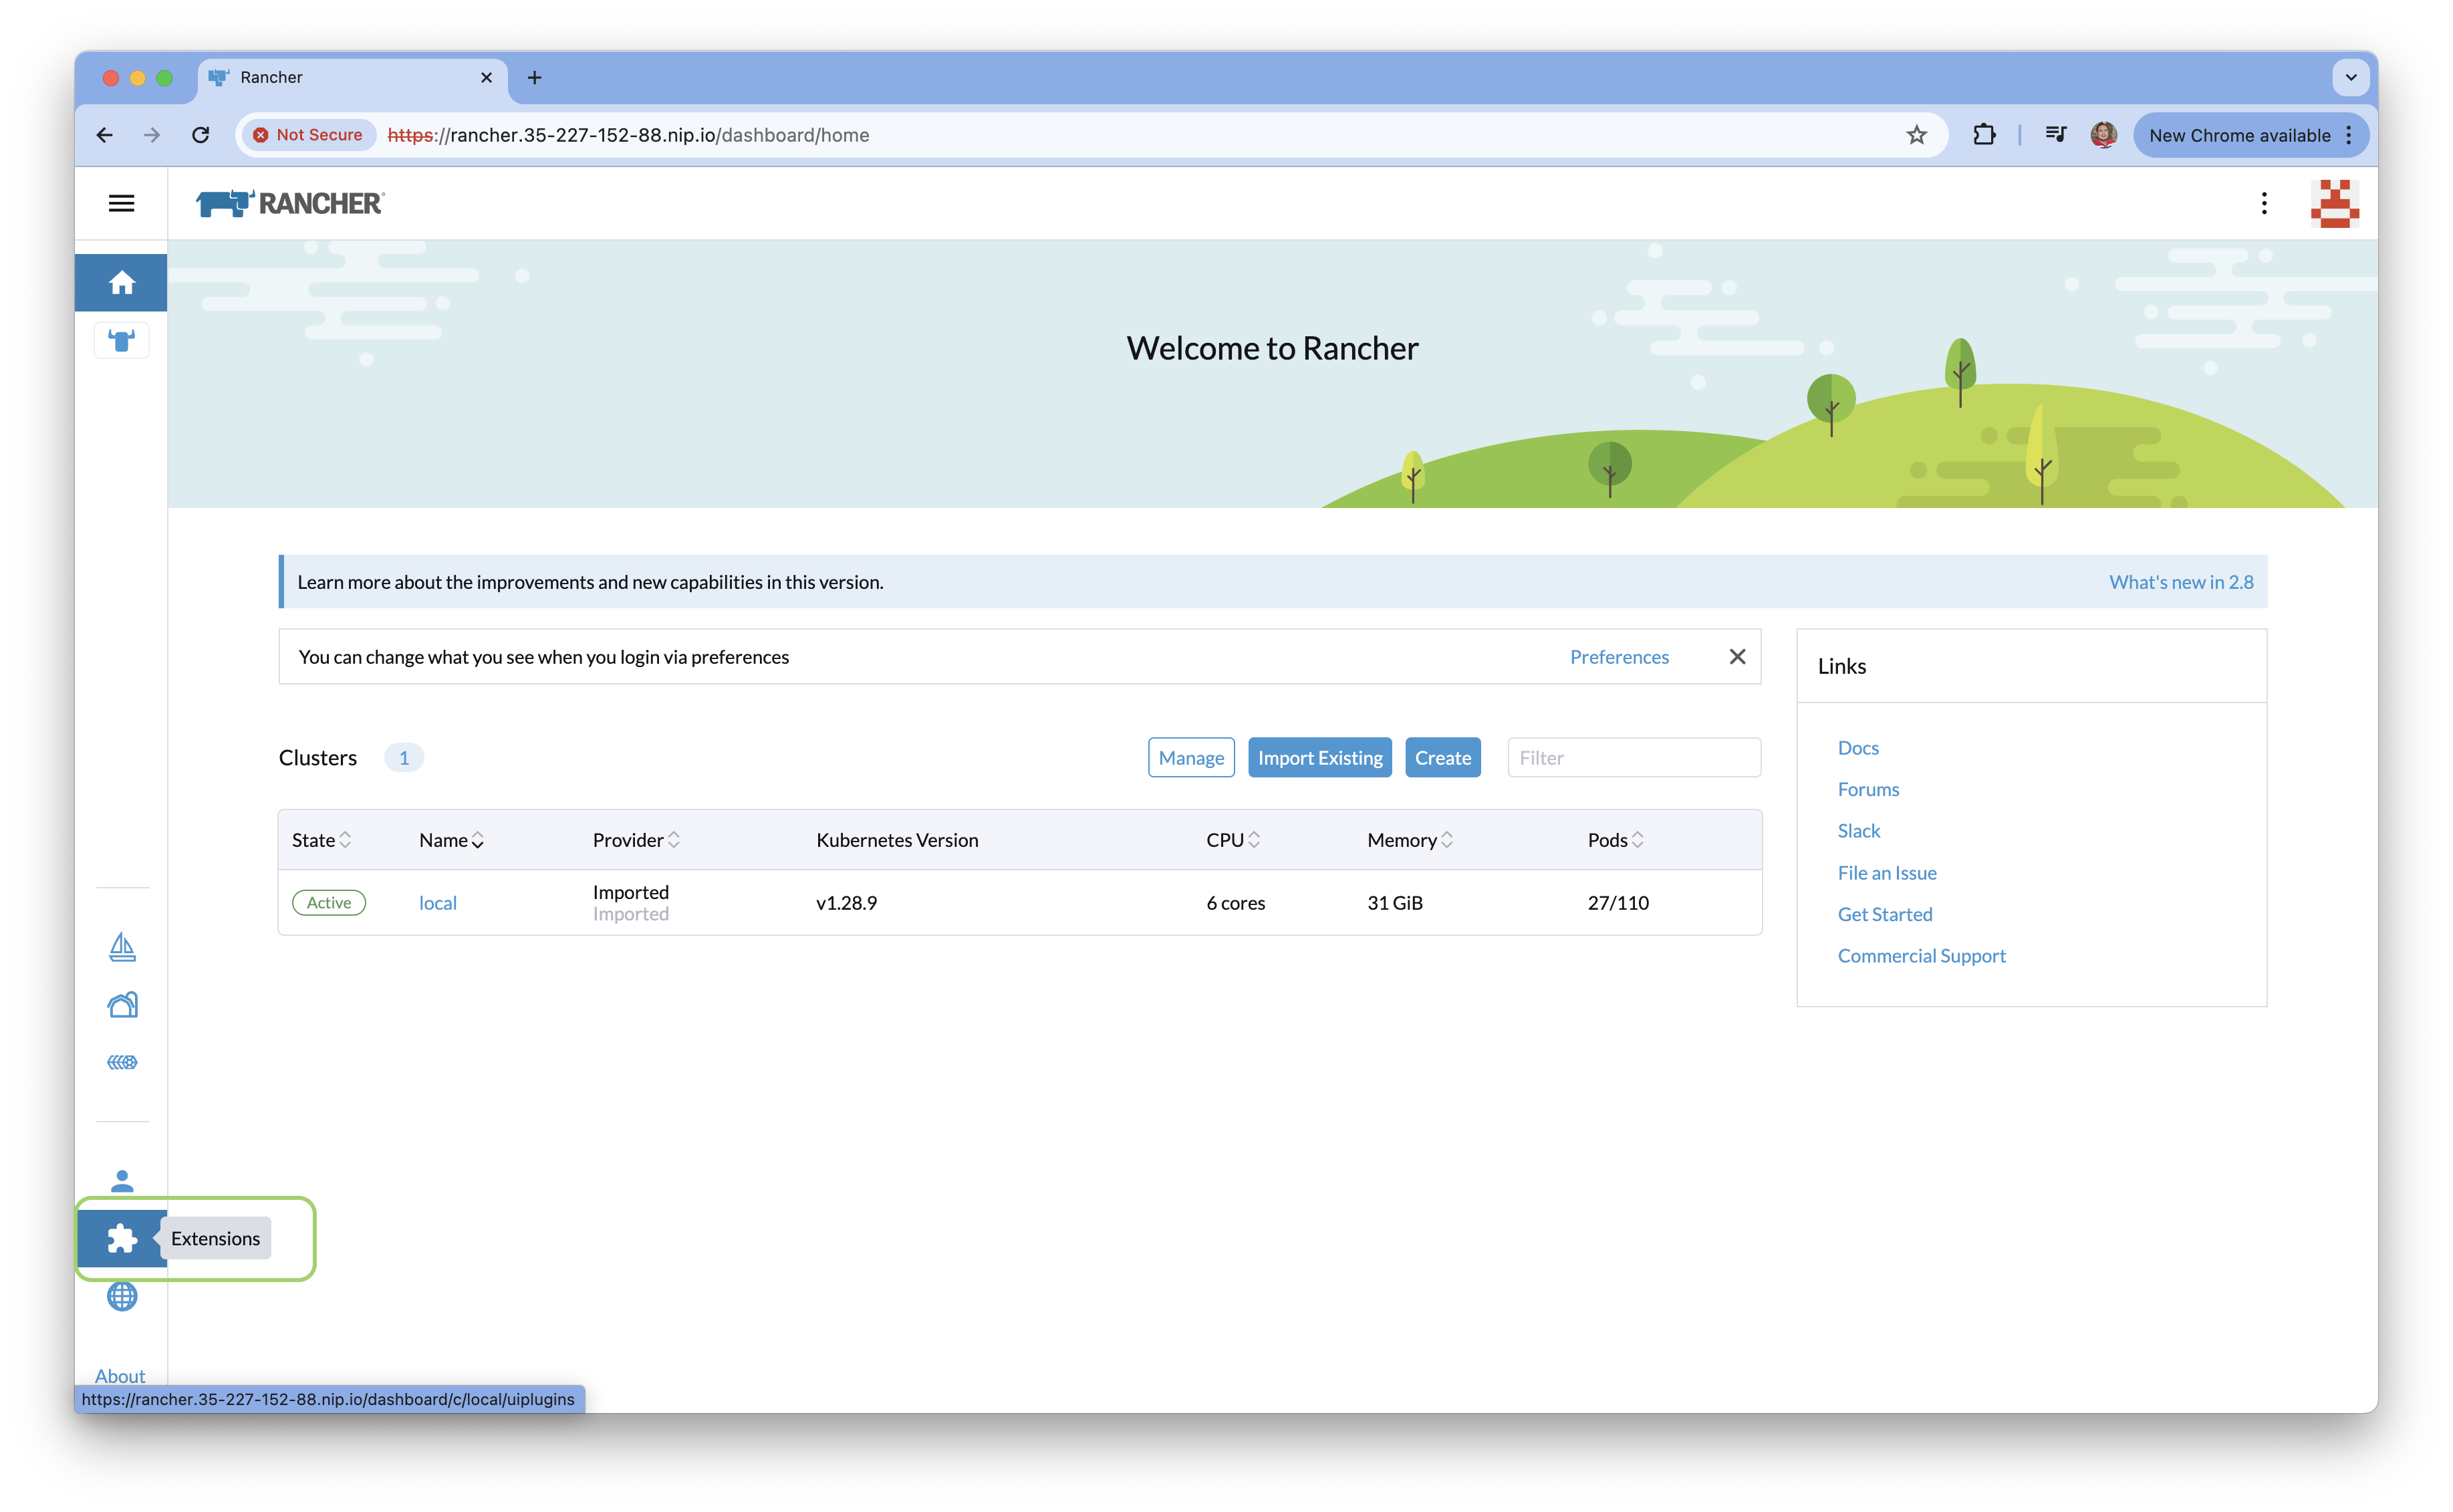
Task: Open a new browser tab
Action: 535,77
